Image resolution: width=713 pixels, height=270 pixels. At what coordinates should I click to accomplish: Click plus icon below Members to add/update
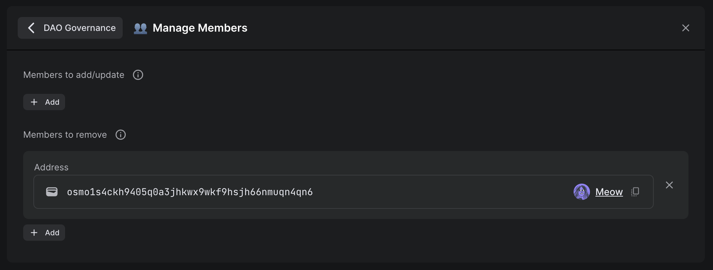pyautogui.click(x=34, y=102)
